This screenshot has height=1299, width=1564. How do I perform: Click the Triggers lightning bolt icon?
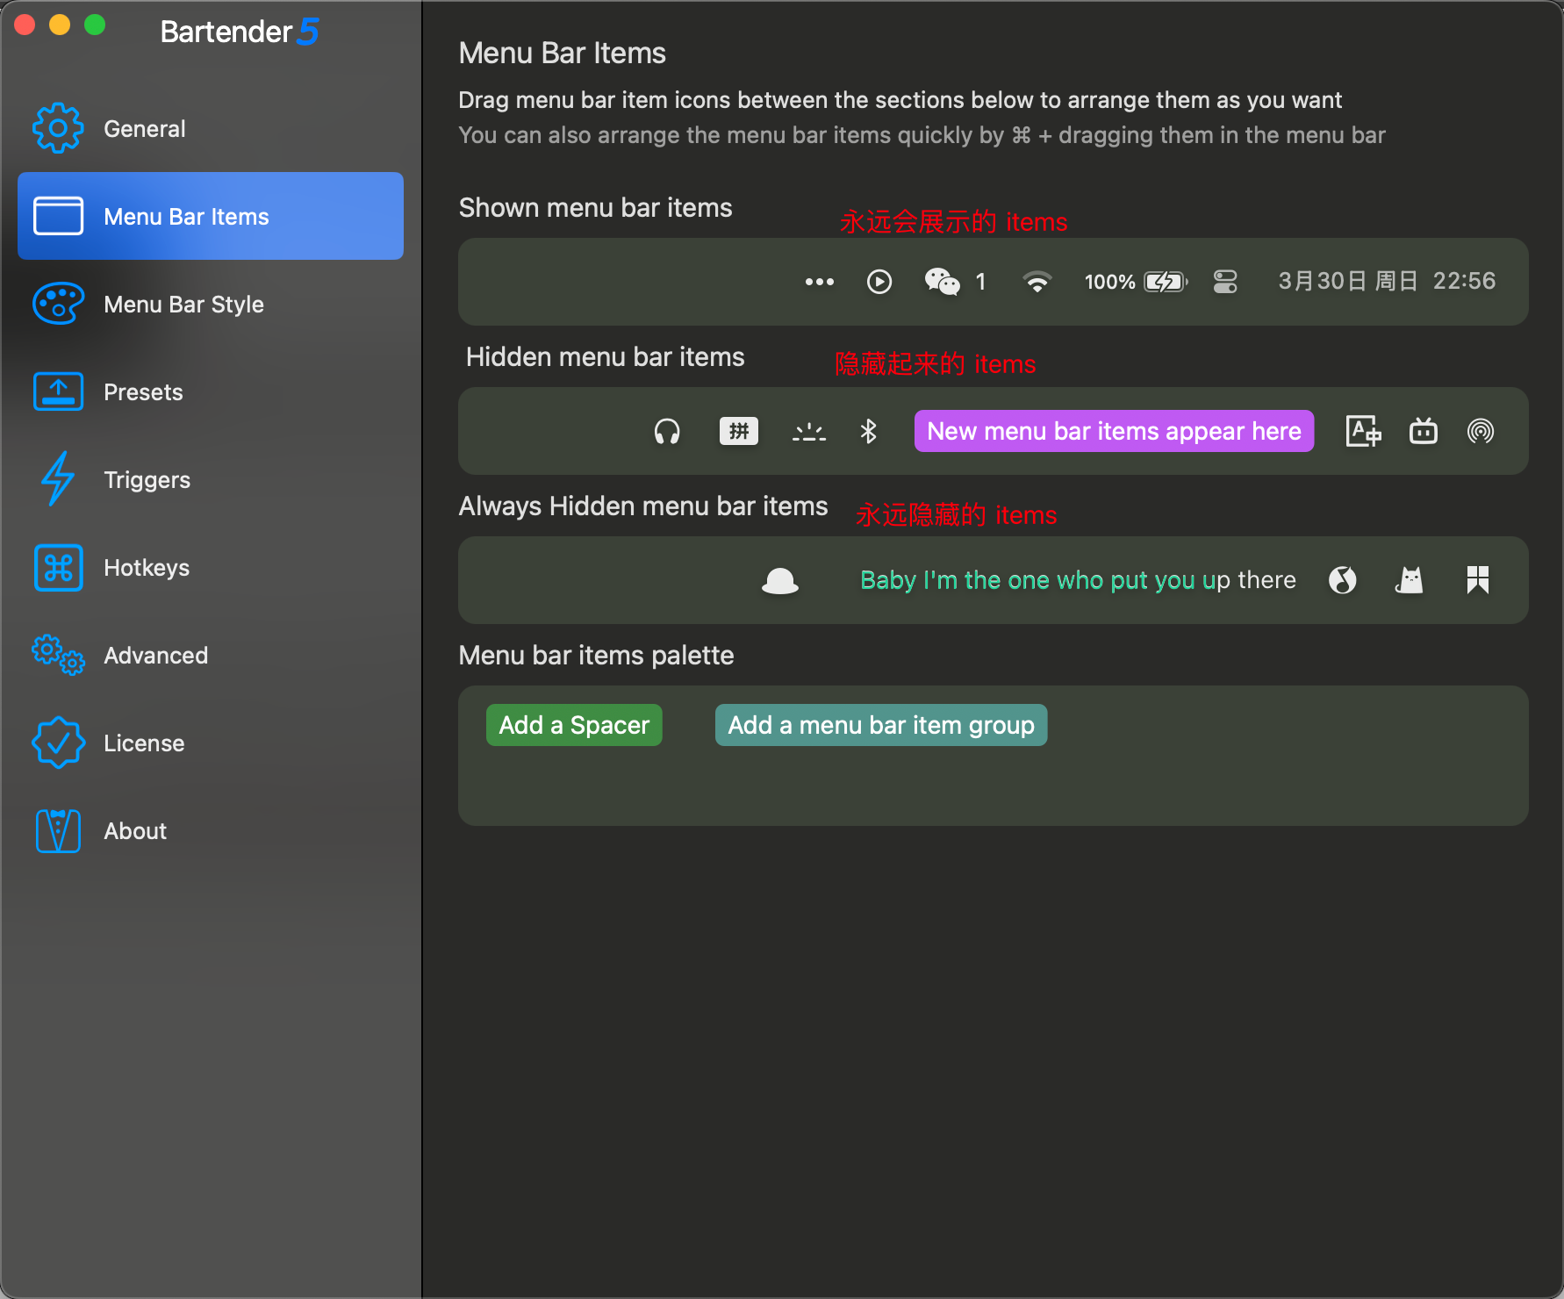58,479
